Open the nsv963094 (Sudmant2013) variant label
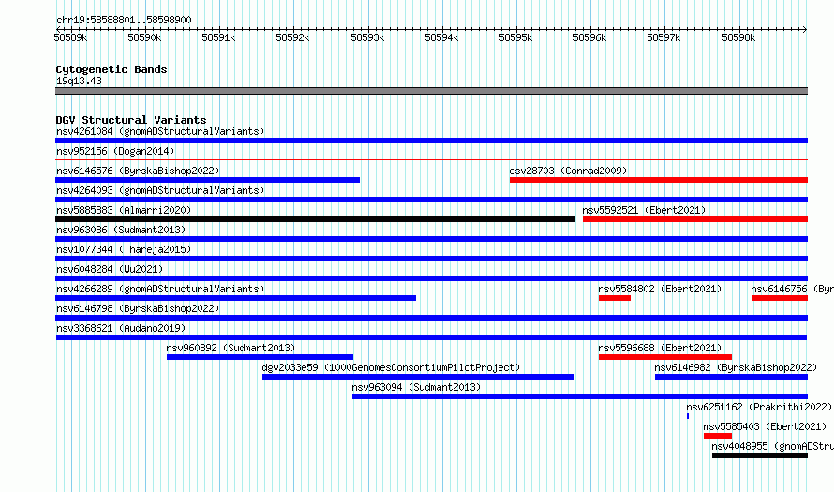834x492 pixels. 416,387
